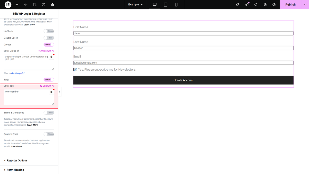The width and height of the screenshot is (309, 174).
Task: Open dynamic tags for Group ID field
Action: click(x=51, y=57)
